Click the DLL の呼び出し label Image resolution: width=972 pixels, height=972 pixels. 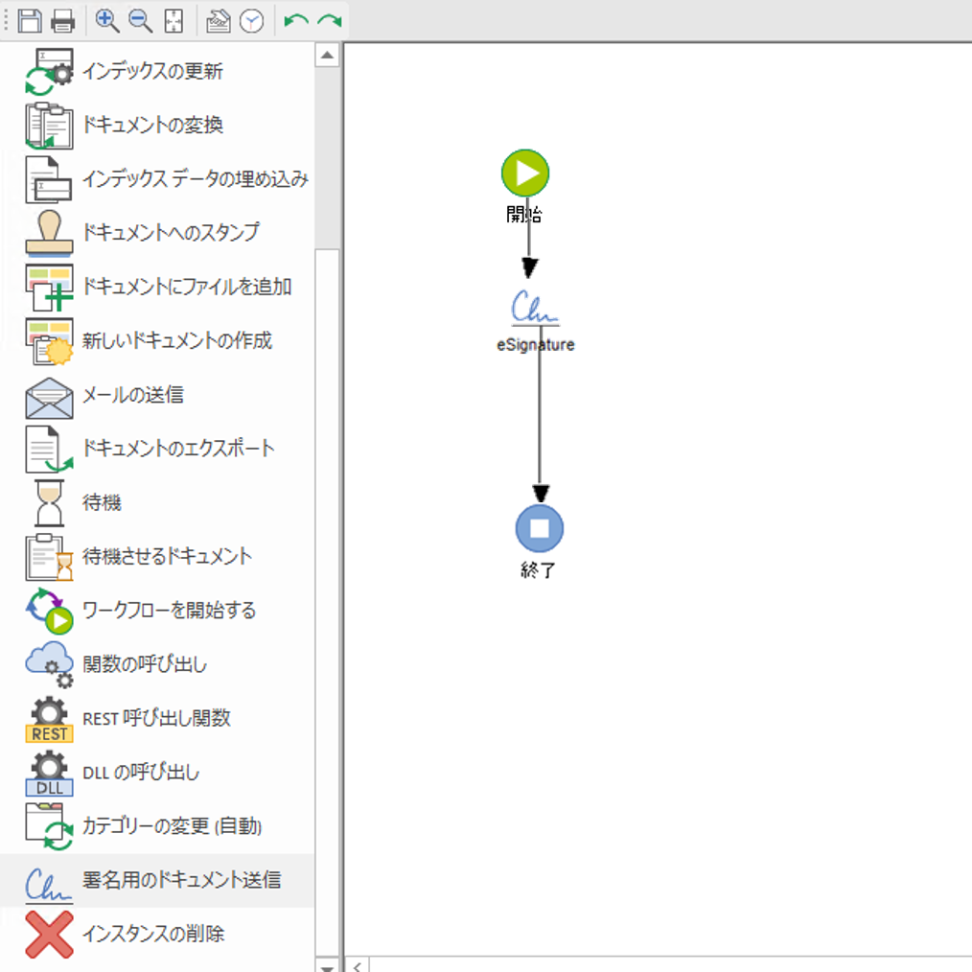(x=141, y=773)
